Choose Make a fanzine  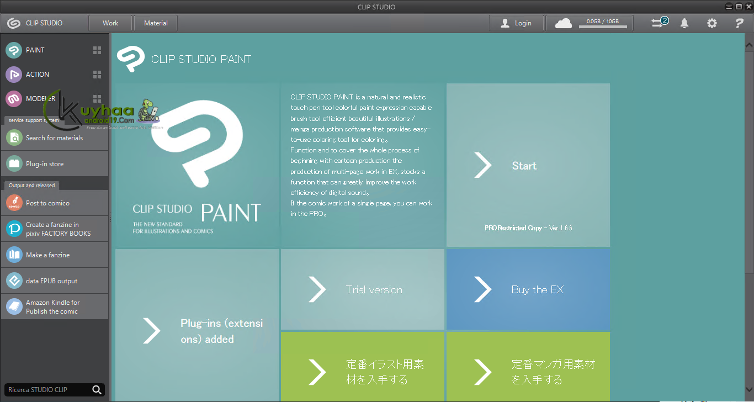point(55,255)
